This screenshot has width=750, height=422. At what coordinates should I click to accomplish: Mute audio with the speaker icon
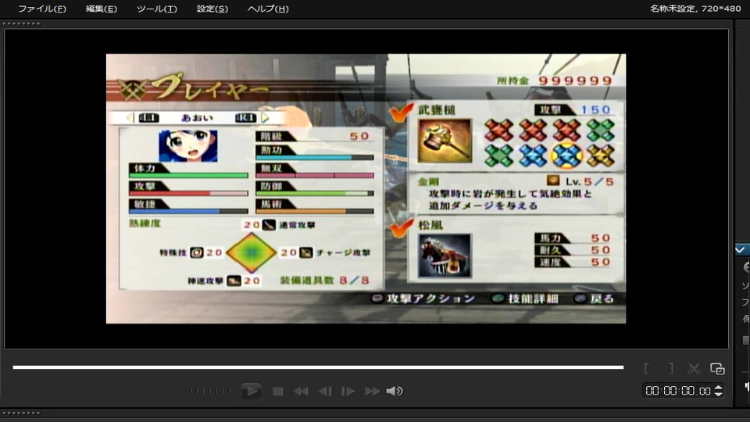(394, 392)
